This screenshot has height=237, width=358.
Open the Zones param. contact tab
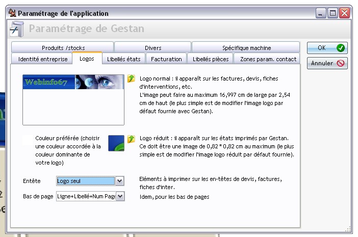268,59
